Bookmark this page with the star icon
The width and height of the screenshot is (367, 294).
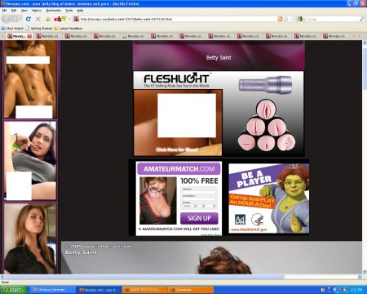tap(285, 19)
